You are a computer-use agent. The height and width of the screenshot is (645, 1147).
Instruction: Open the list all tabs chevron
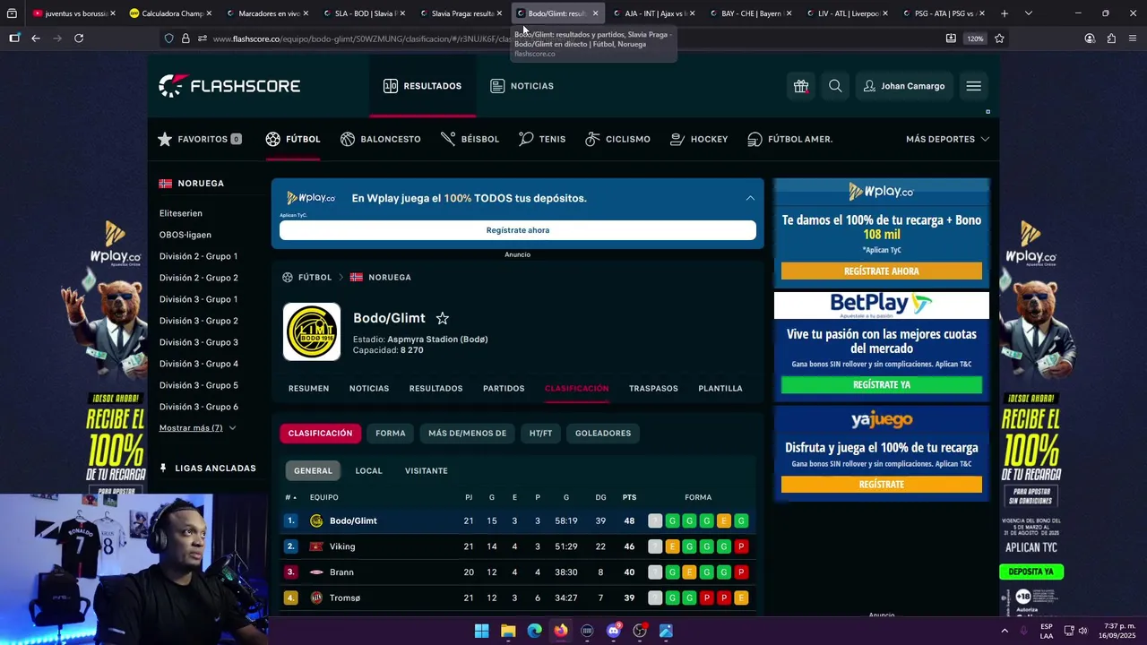1028,13
